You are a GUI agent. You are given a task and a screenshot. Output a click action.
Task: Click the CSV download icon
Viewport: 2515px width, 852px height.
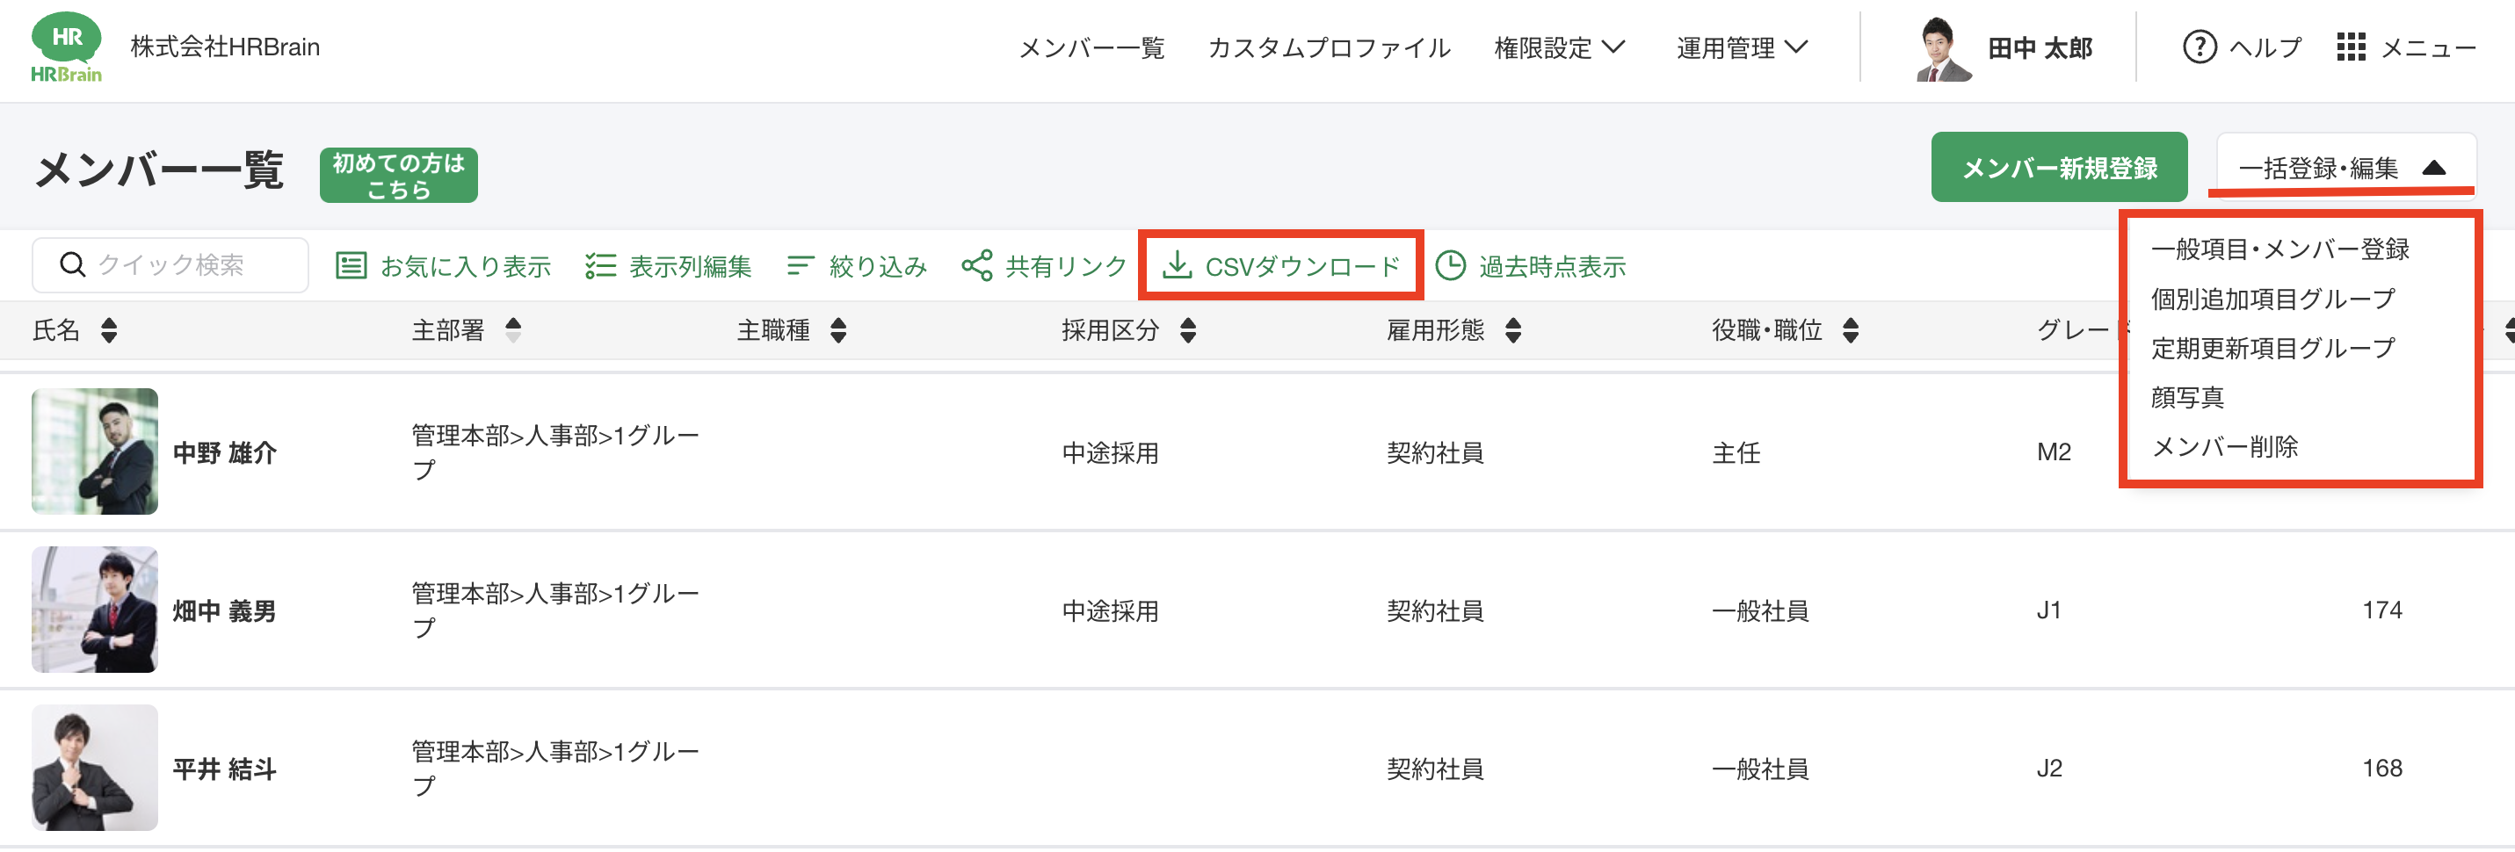(1178, 265)
